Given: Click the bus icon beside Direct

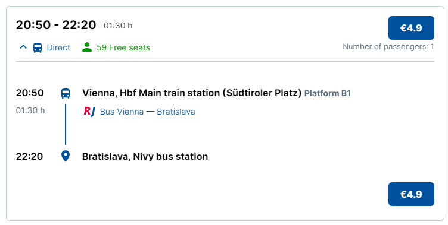Looking at the screenshot, I should 38,47.
